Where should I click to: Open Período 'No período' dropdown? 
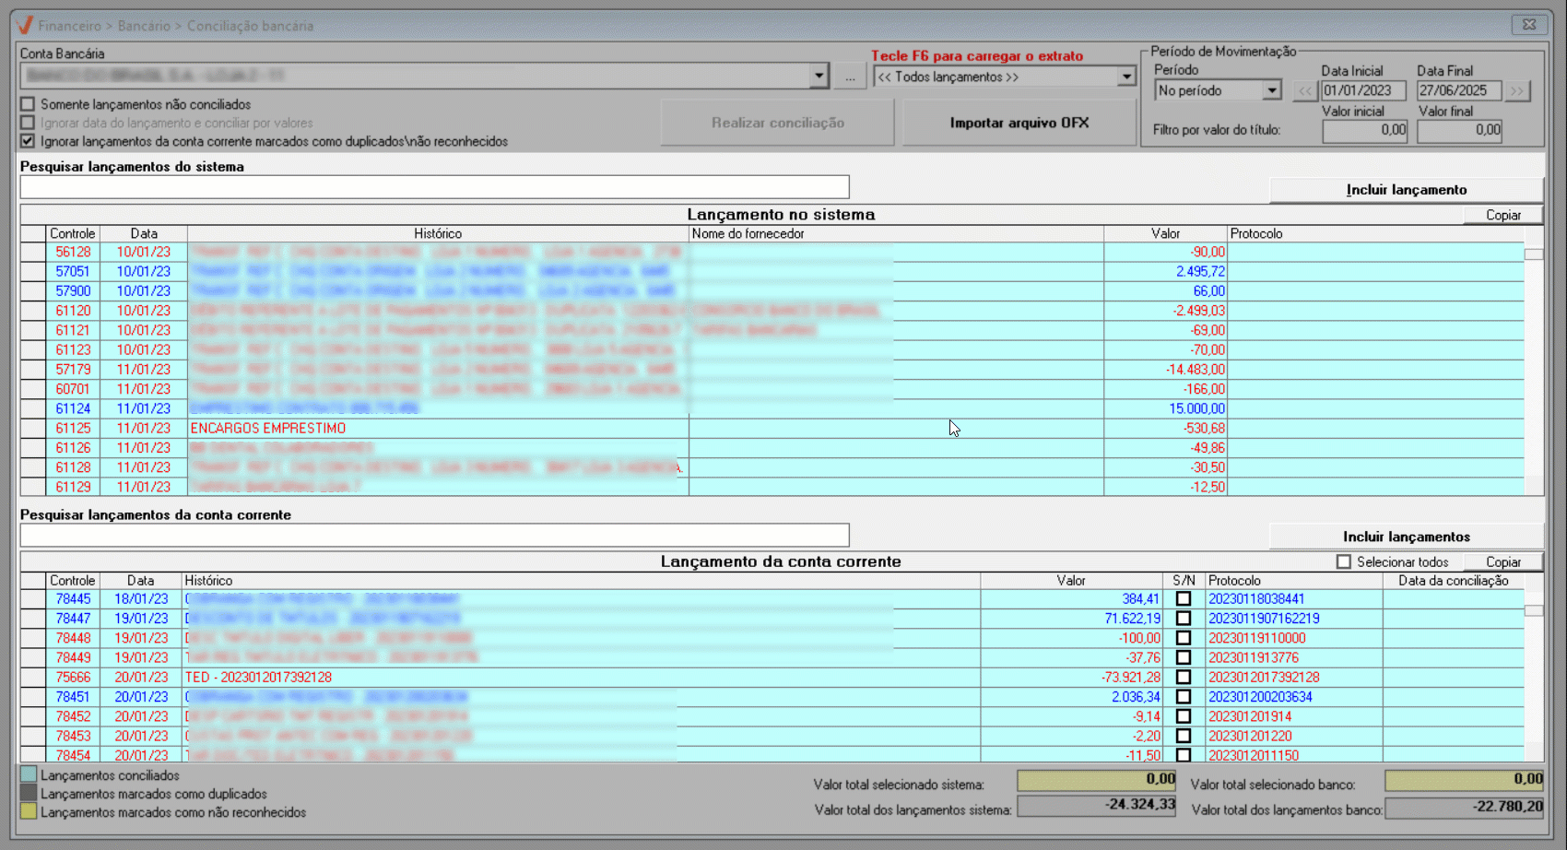(x=1272, y=90)
